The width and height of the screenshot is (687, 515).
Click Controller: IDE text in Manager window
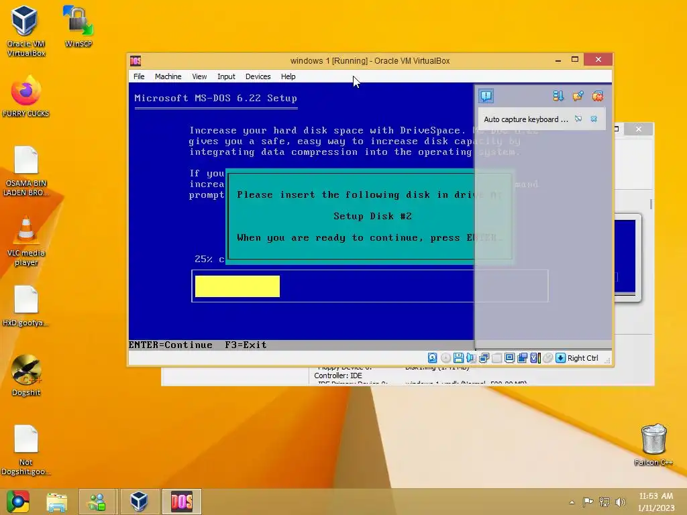(338, 376)
